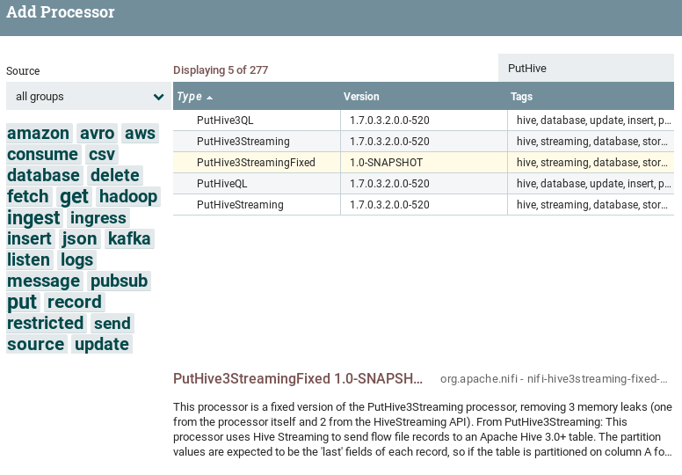Select the PutHive3QL processor row
This screenshot has width=682, height=475.
point(424,121)
